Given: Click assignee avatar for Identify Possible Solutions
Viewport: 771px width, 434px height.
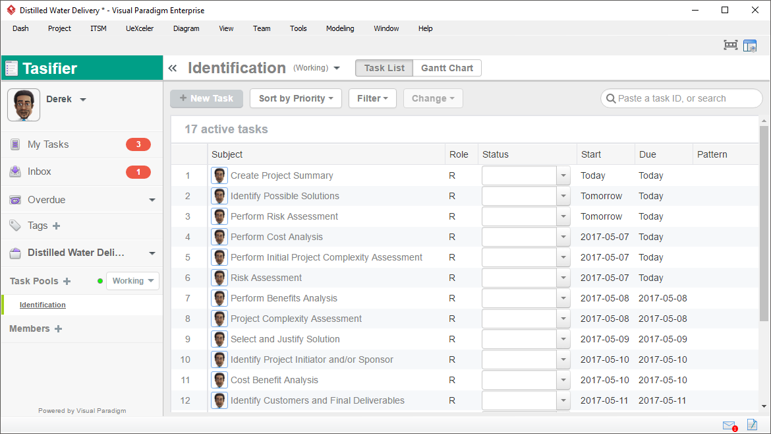Looking at the screenshot, I should [219, 196].
